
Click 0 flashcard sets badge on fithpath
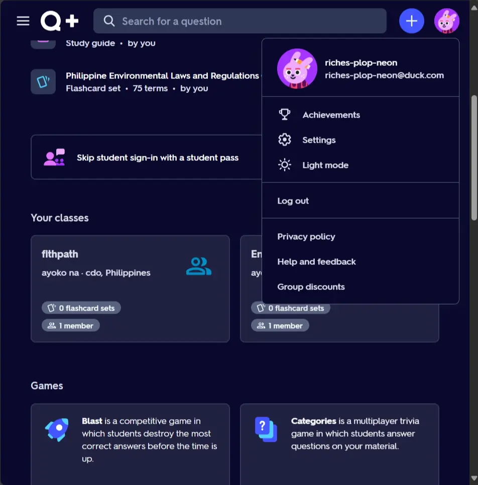point(81,308)
